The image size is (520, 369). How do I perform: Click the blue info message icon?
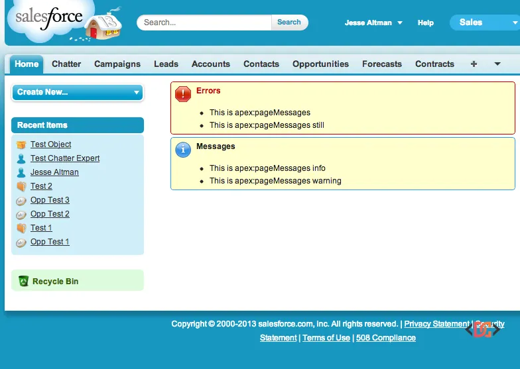tap(183, 150)
